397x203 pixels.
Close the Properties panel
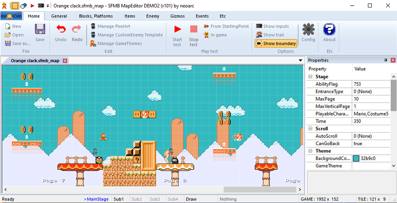click(x=393, y=60)
